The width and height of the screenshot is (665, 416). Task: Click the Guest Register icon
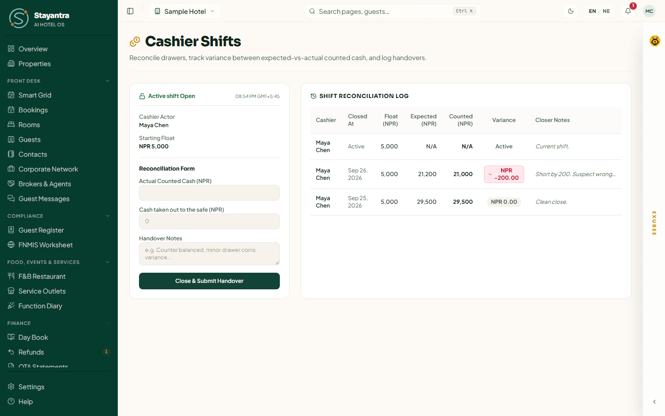click(11, 230)
